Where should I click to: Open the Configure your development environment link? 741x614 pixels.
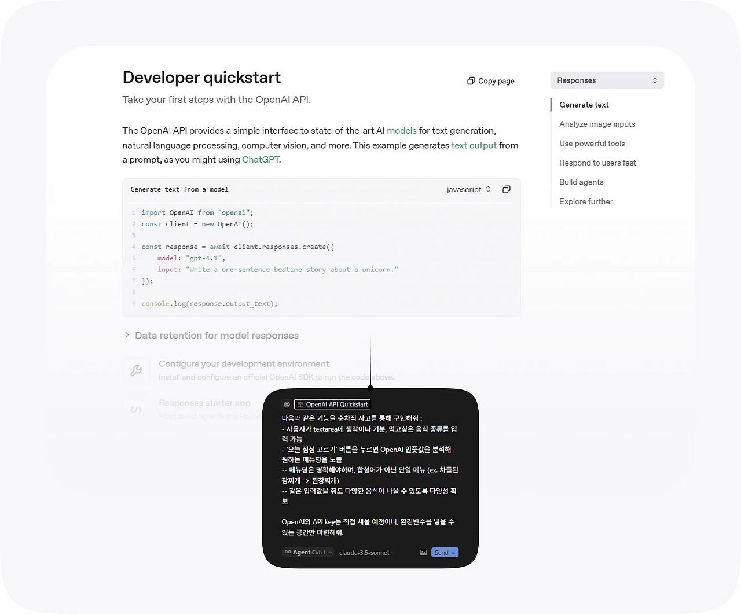[x=244, y=364]
